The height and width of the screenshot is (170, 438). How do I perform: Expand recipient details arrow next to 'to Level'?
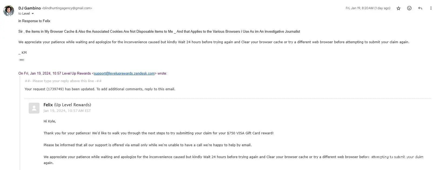click(33, 14)
